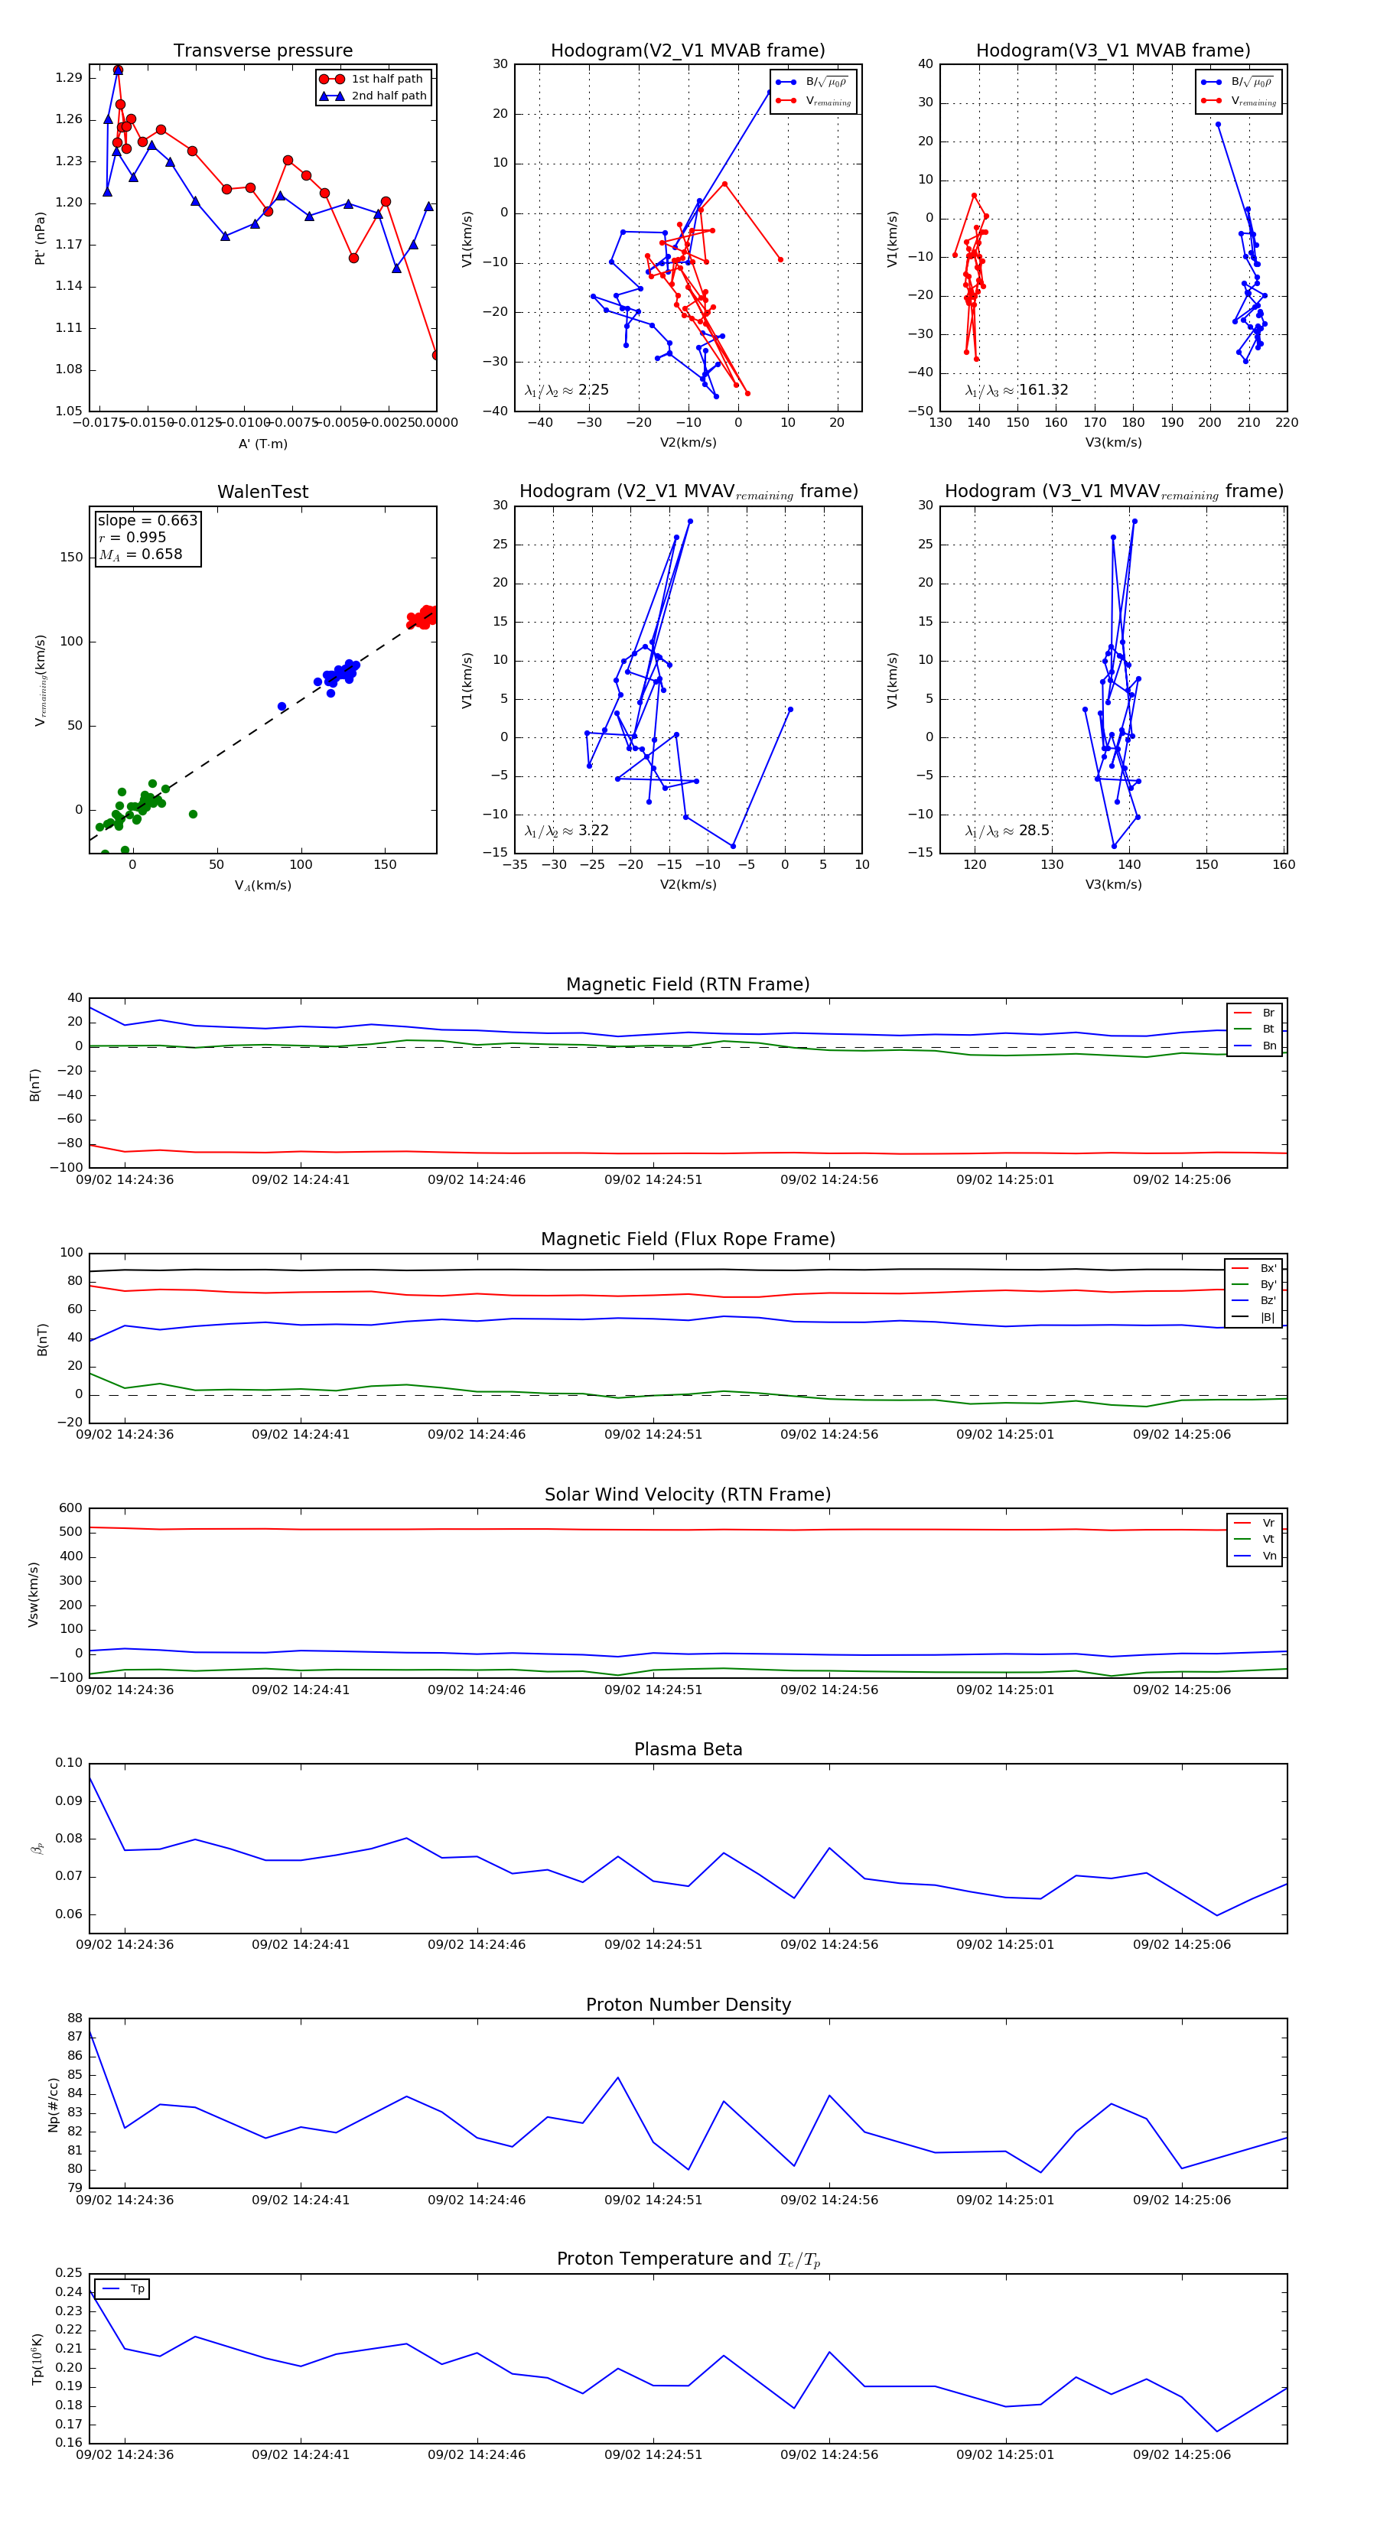Click '09/02 14:24:36' tick under Proton Number Density

[125, 2200]
